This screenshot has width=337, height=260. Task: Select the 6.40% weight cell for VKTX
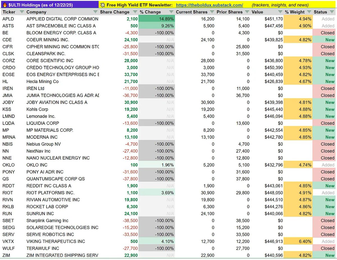pos(305,241)
